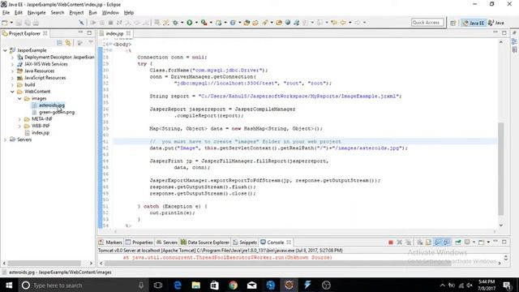519x292 pixels.
Task: Open the Project menu
Action: (x=76, y=13)
